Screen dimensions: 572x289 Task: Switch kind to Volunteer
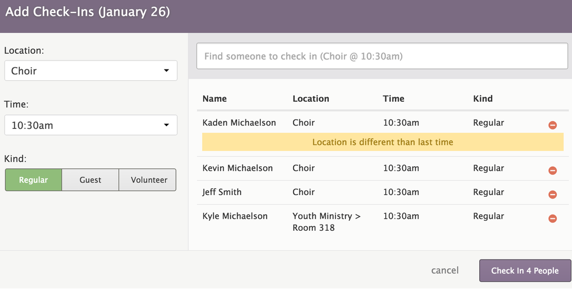point(149,180)
